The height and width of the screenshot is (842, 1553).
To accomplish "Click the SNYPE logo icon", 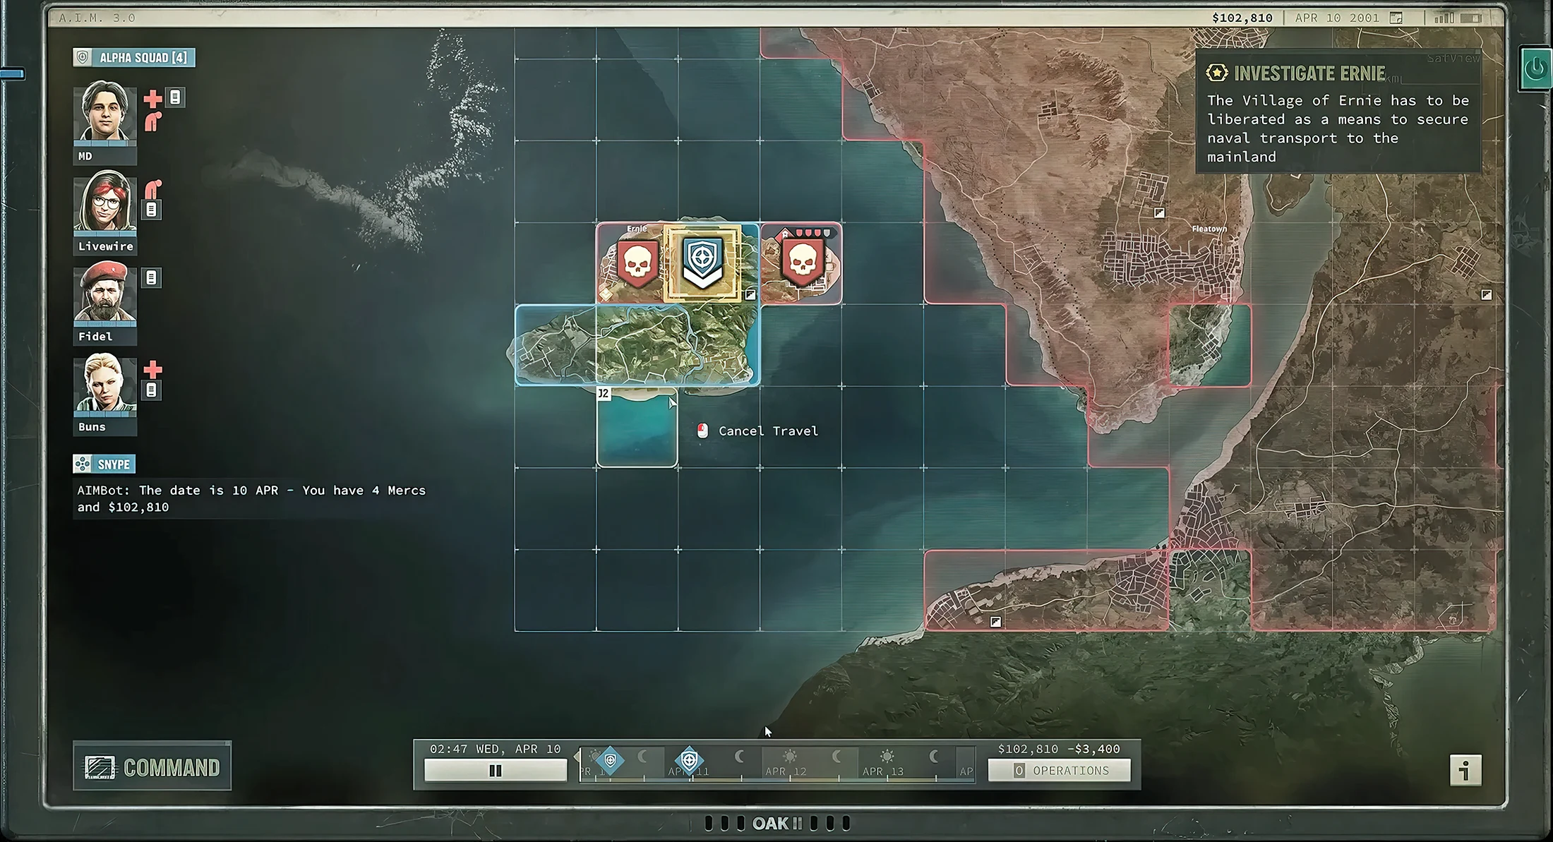I will [83, 464].
